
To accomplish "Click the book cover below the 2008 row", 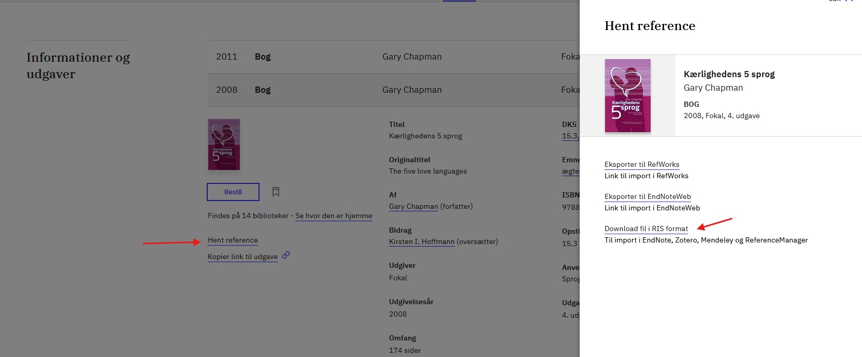I will pyautogui.click(x=224, y=145).
